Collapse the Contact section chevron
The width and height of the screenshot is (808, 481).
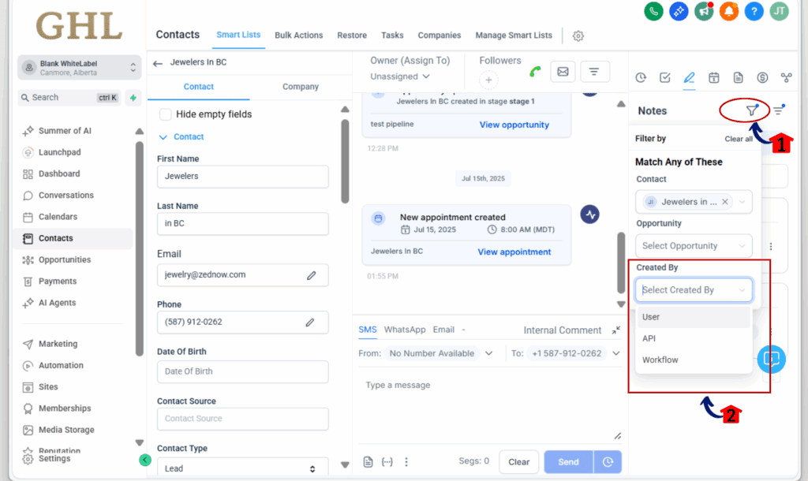(163, 137)
